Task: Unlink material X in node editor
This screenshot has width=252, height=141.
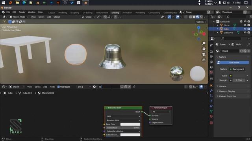Action: point(130,87)
